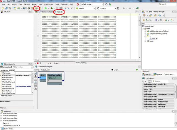
Task: Click the ellipsis on the BindSourceDB1 binding node
Action: tap(60, 84)
